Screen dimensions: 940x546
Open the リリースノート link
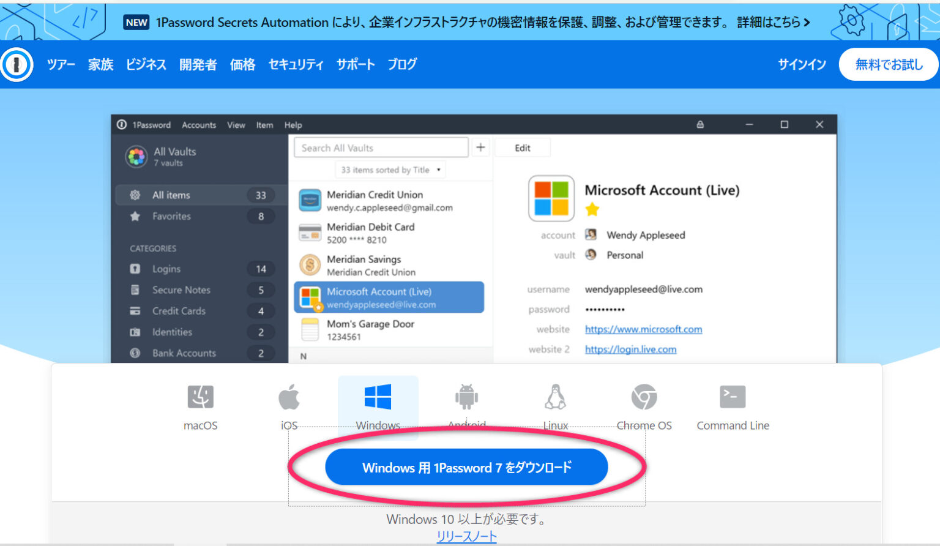(466, 537)
